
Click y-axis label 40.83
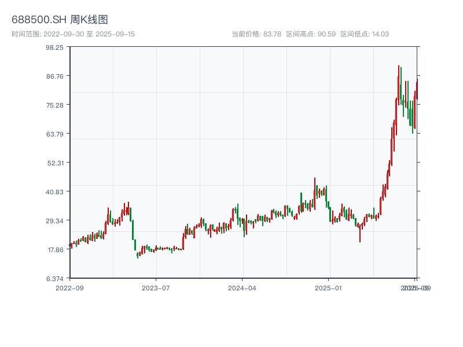coord(54,192)
